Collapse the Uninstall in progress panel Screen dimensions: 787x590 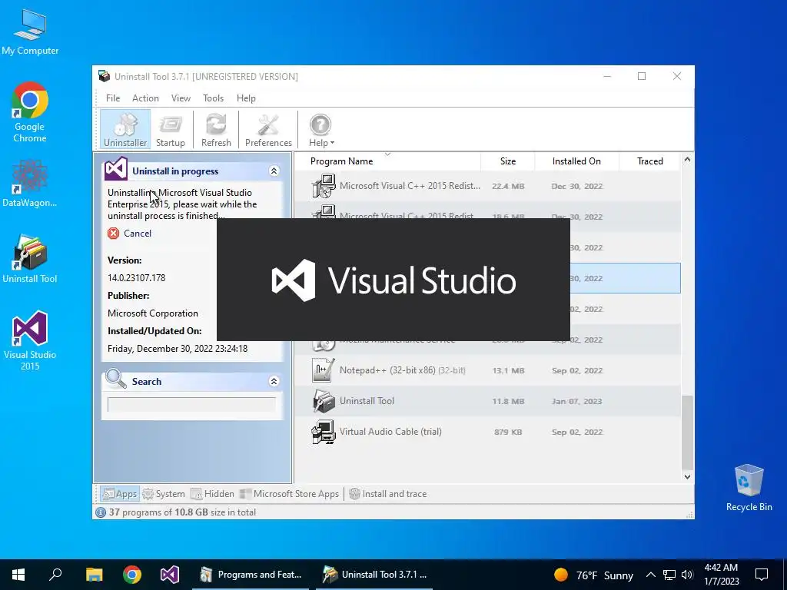click(274, 171)
